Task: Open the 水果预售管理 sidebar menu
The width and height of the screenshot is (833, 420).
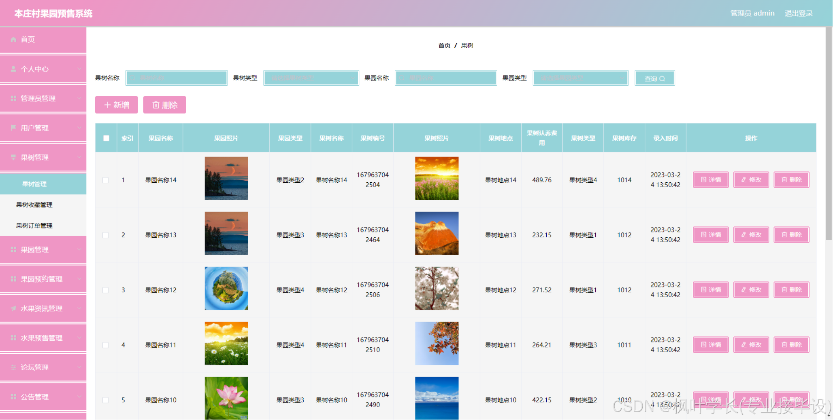Action: (x=43, y=338)
